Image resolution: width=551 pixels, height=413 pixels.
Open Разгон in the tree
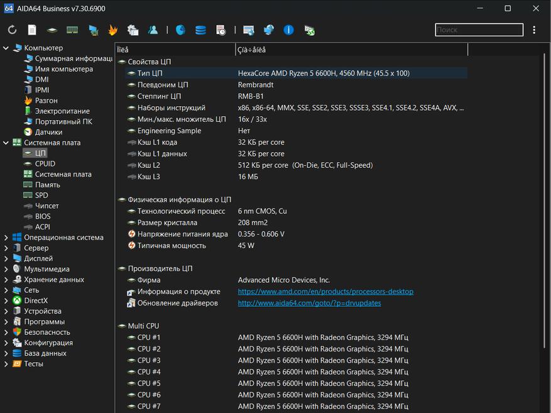[x=41, y=101]
